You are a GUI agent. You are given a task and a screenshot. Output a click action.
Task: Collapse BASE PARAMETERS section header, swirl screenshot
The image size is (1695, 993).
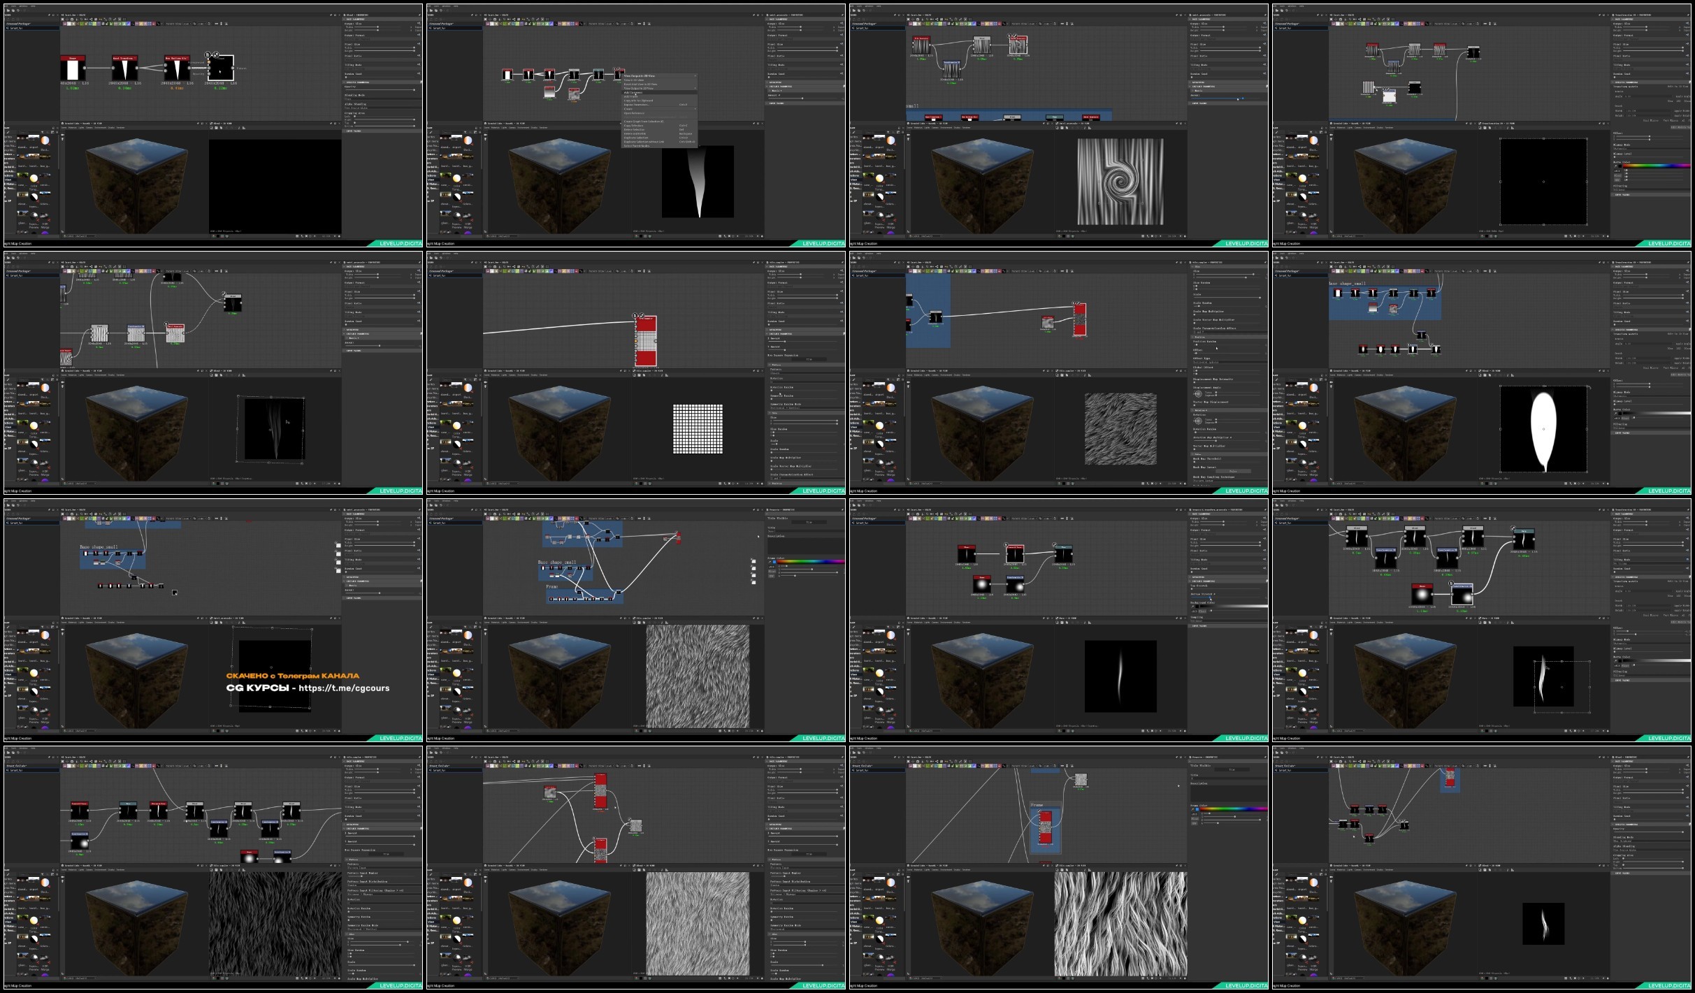click(x=1227, y=19)
